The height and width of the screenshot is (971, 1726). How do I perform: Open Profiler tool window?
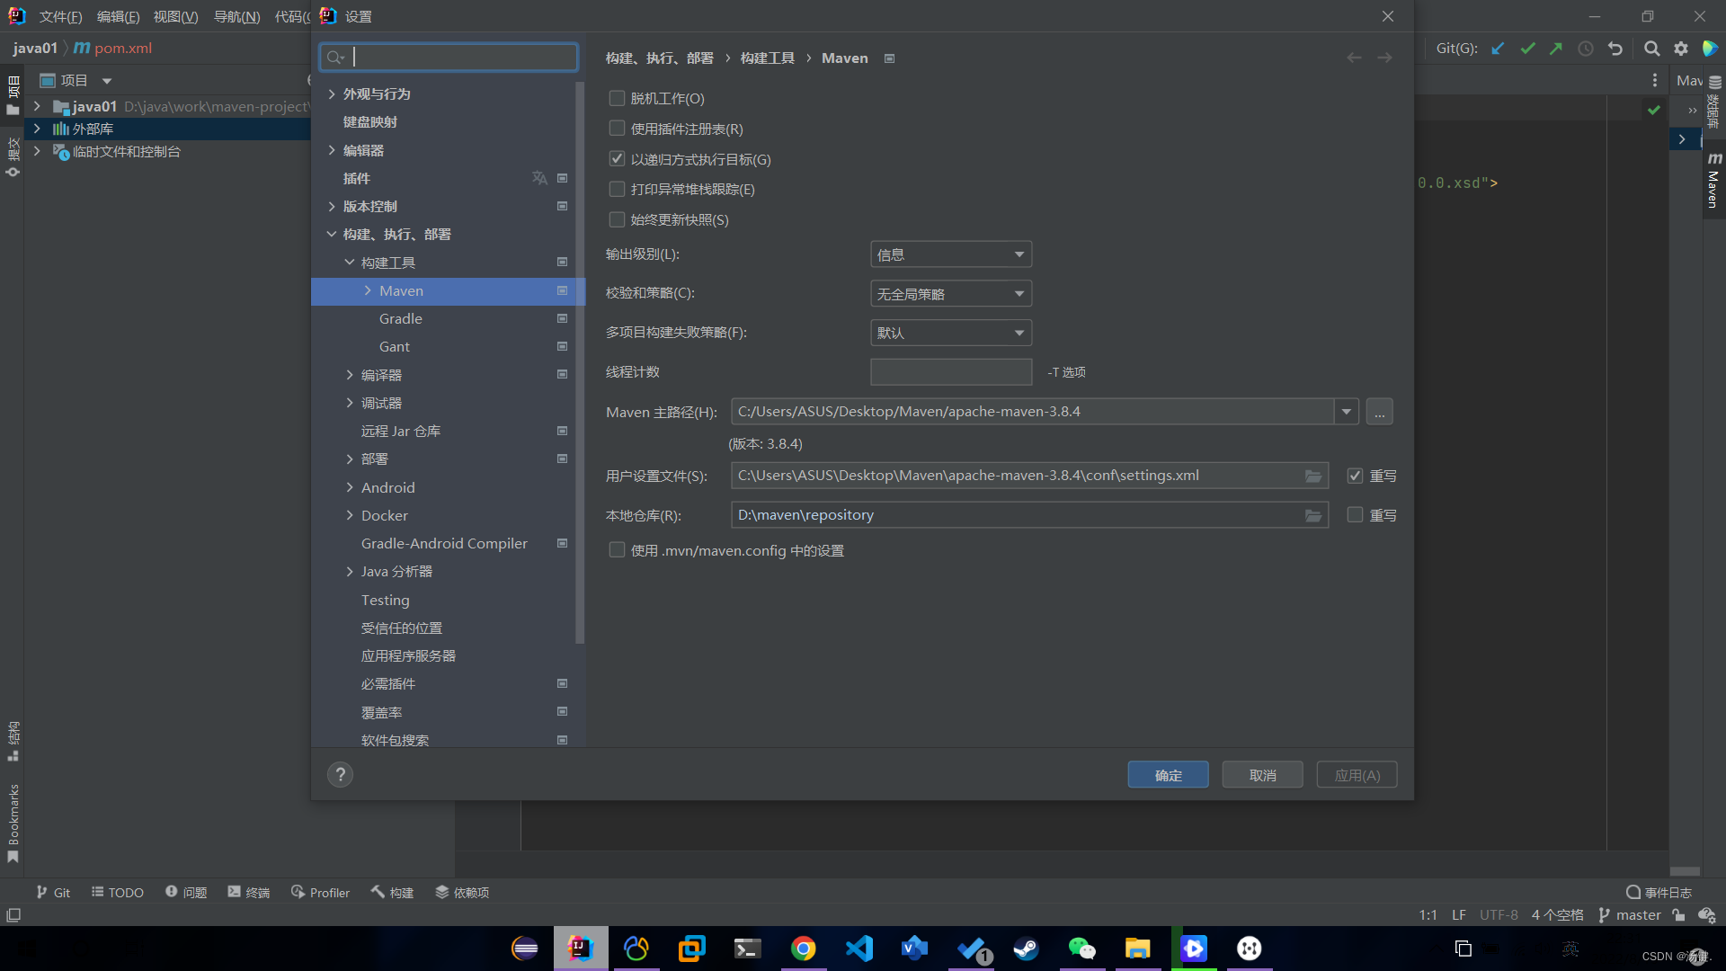pos(321,892)
